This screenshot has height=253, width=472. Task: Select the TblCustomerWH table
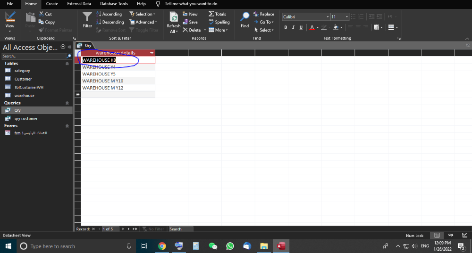(29, 87)
